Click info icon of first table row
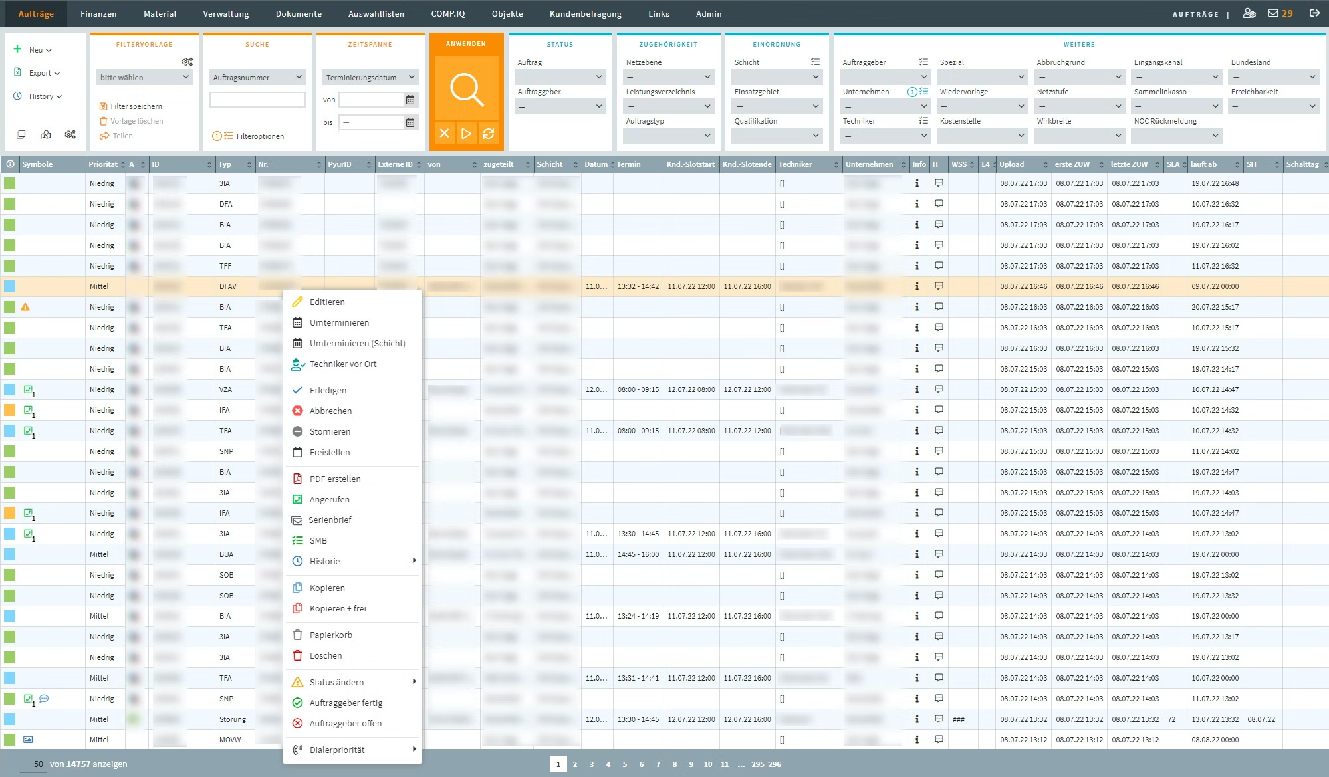 tap(917, 183)
